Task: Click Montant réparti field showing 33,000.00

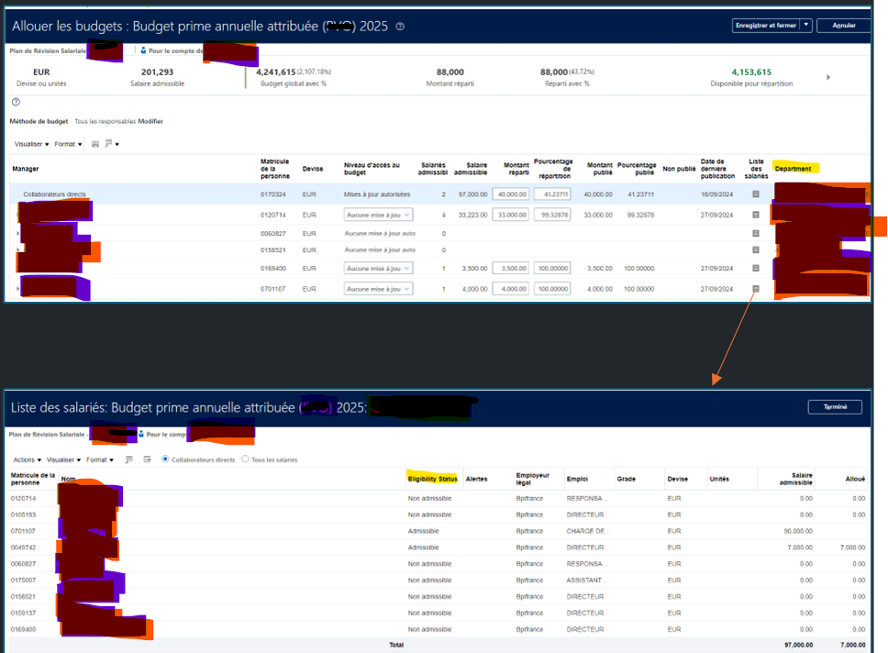Action: (x=511, y=215)
